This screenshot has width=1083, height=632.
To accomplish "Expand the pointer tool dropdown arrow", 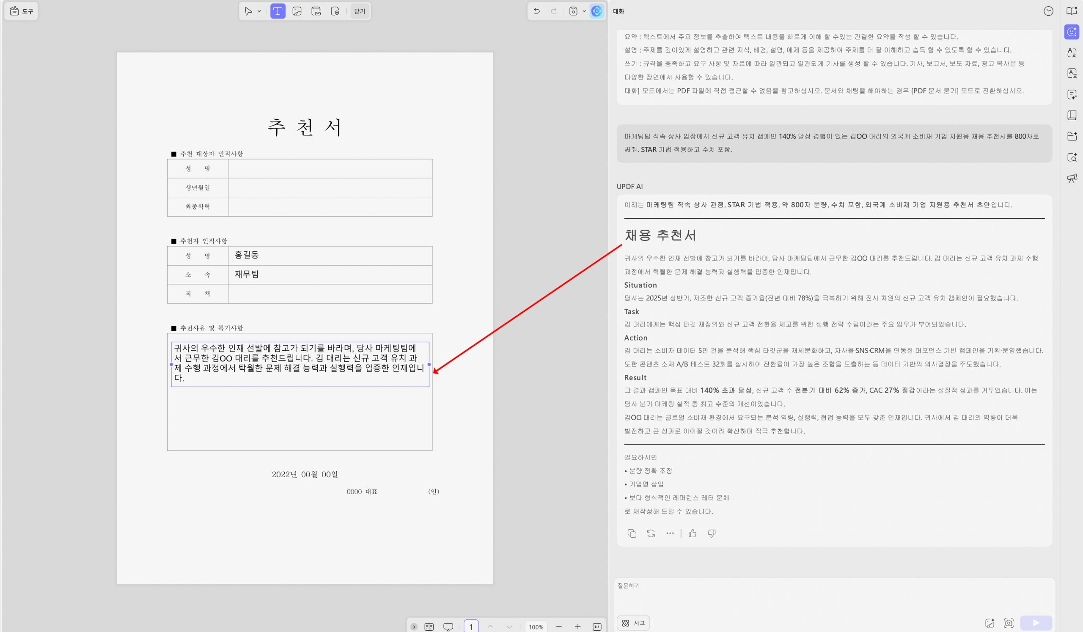I will click(x=259, y=11).
